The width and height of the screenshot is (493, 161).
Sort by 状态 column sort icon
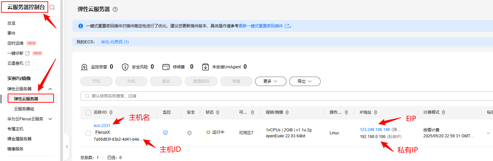(x=218, y=113)
